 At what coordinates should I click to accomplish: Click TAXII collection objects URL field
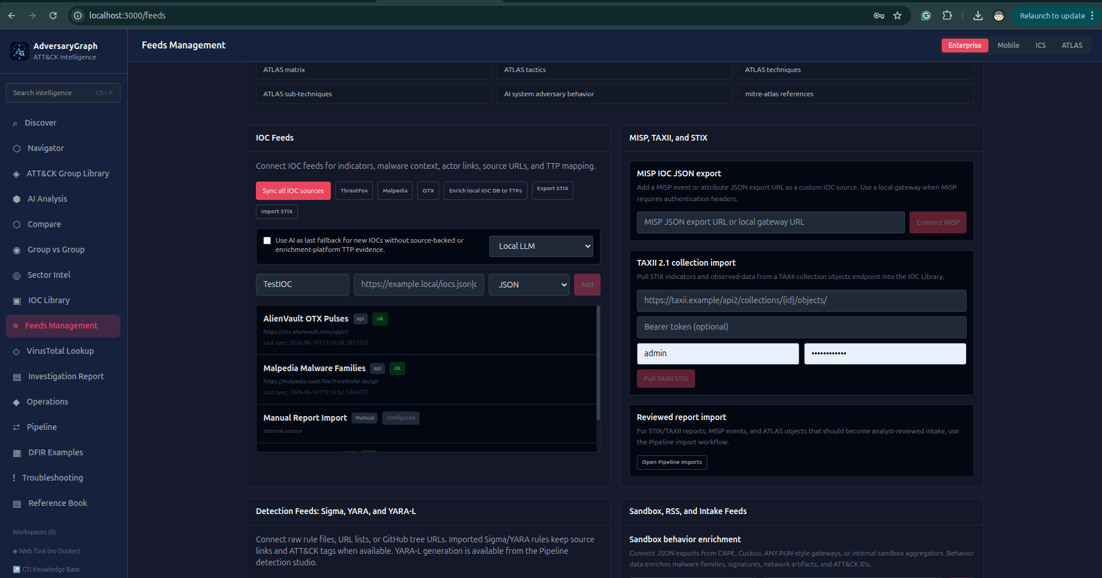click(801, 301)
